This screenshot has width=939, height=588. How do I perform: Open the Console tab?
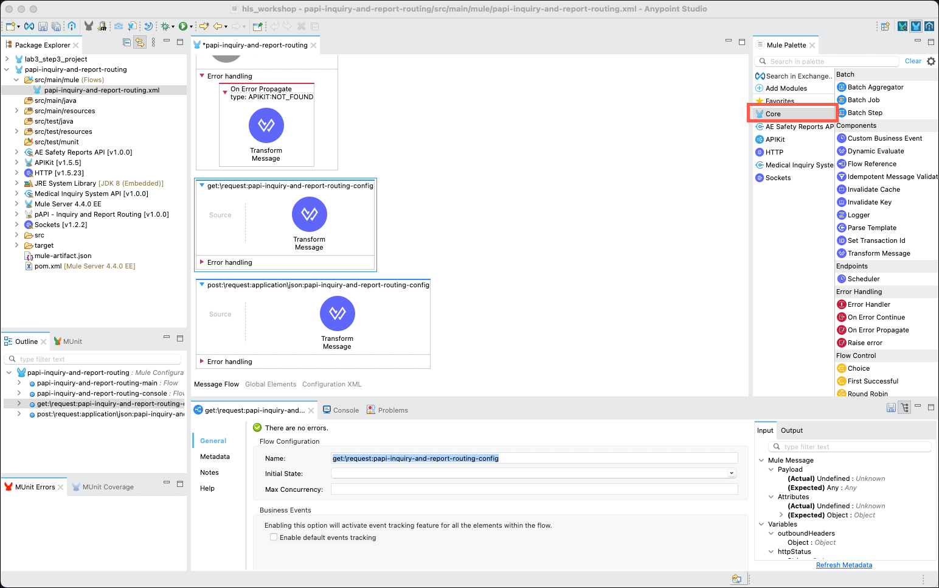(341, 410)
